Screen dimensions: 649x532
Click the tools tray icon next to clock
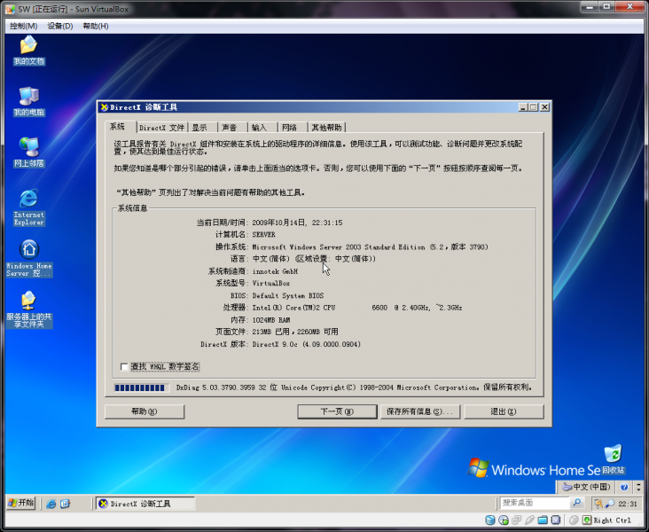pyautogui.click(x=598, y=504)
